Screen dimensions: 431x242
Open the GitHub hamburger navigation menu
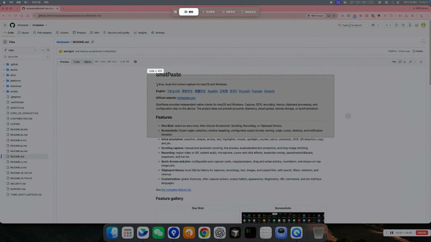5,25
